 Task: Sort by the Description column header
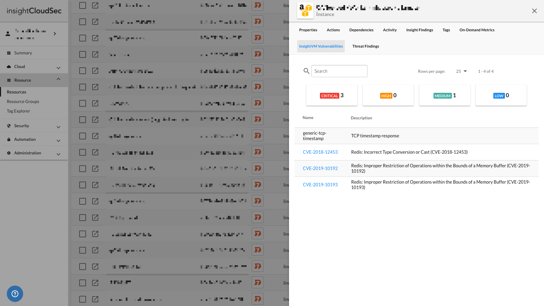tap(361, 118)
